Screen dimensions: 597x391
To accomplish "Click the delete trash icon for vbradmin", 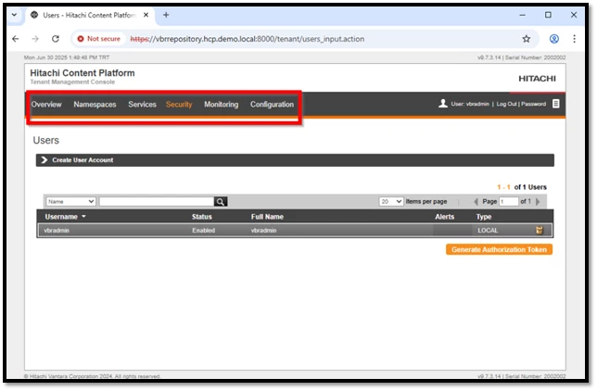I will (x=540, y=230).
